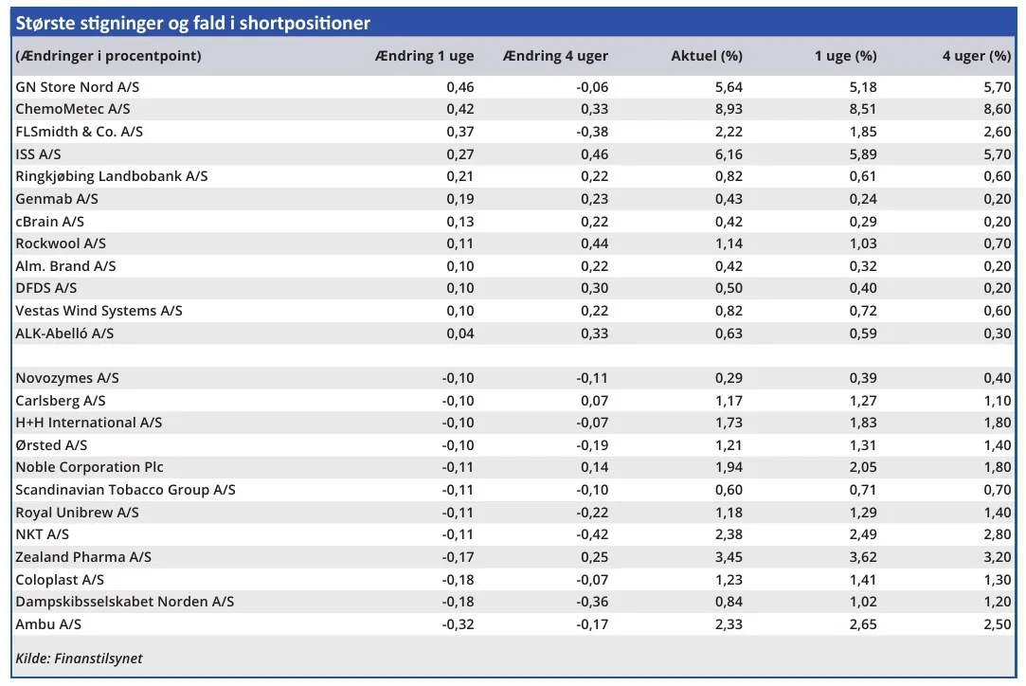Select the "4 uger (%)" column header
The height and width of the screenshot is (686, 1026).
(x=976, y=56)
